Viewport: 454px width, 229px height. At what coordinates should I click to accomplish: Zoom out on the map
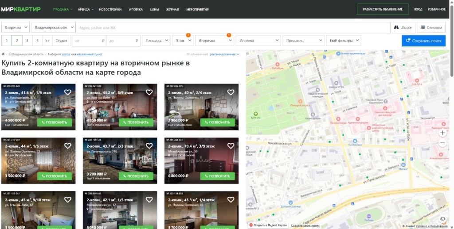point(442,143)
